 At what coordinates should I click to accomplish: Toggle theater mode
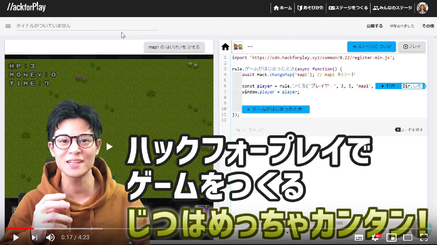408,237
